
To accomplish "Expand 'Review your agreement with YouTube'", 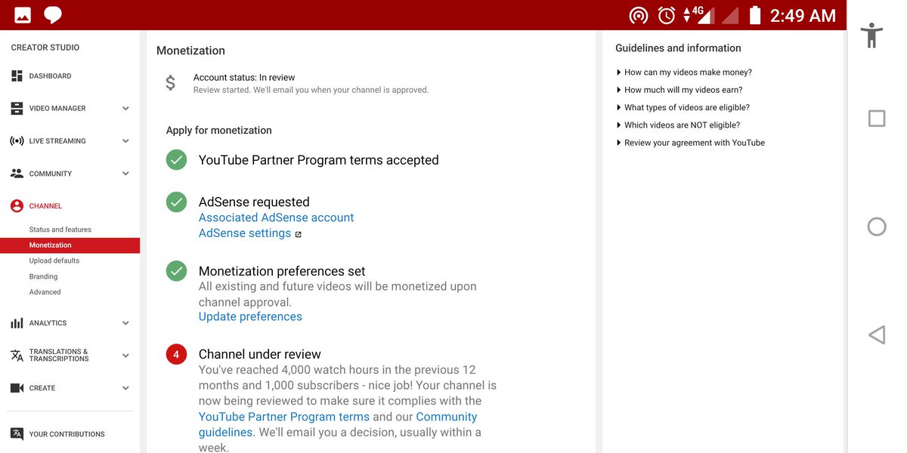I will 691,143.
